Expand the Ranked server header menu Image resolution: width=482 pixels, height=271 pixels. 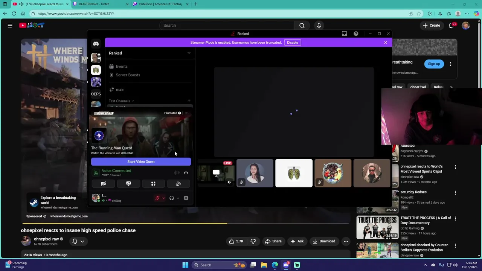189,53
